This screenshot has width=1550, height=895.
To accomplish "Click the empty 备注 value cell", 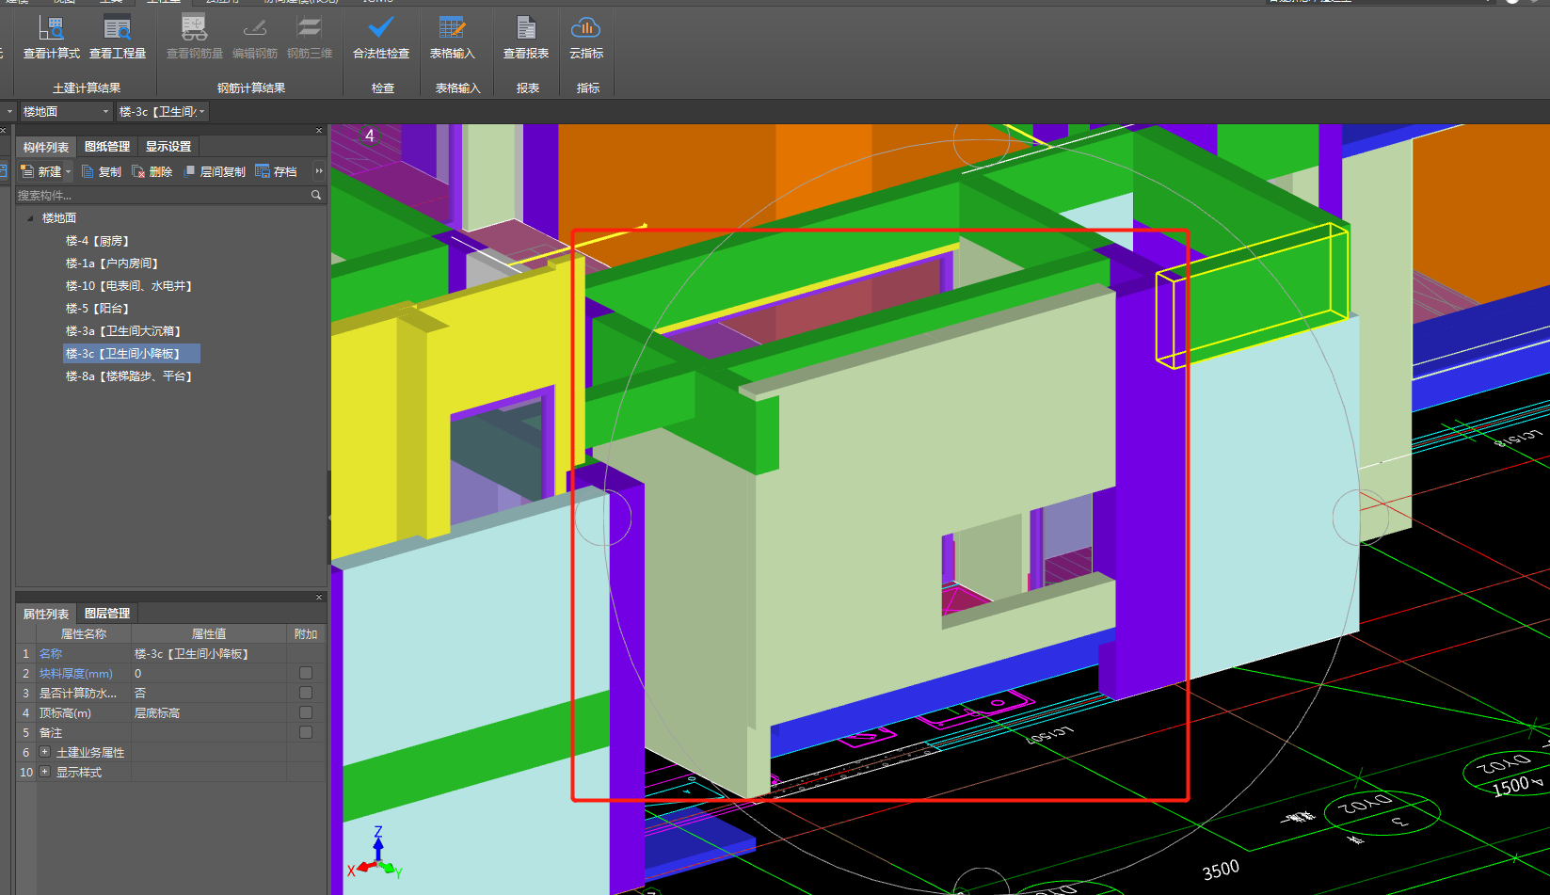I will [208, 732].
